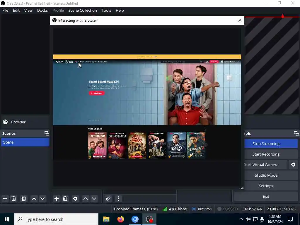
Task: Open audio mixer three-dot menu
Action: pyautogui.click(x=118, y=199)
